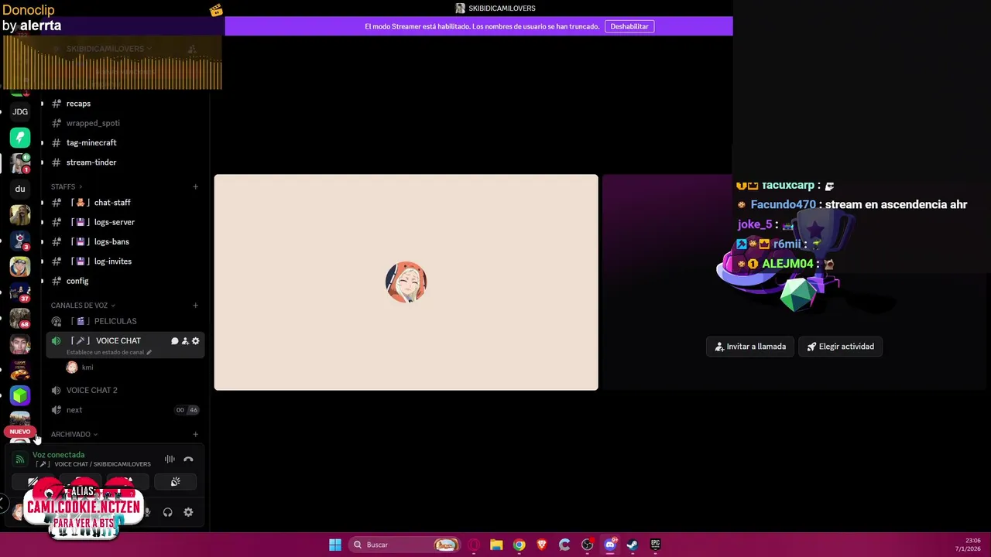The width and height of the screenshot is (991, 557).
Task: Add channel to STAFFS category
Action: click(195, 186)
